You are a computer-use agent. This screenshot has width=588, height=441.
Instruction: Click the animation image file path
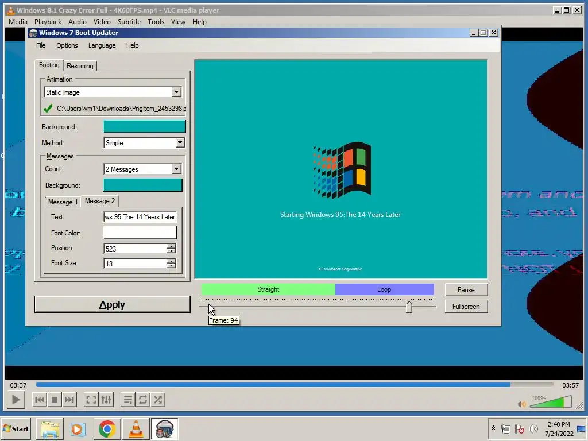[x=121, y=109]
